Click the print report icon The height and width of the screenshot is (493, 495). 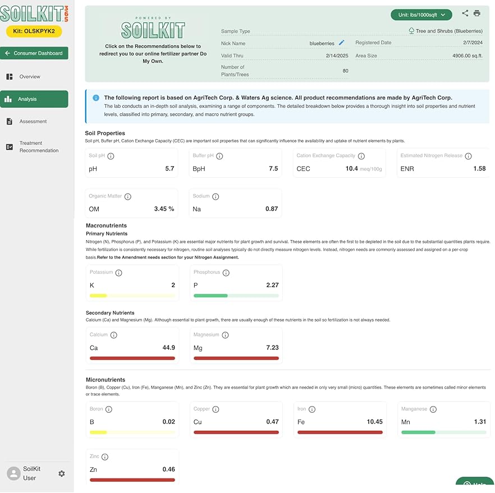478,12
